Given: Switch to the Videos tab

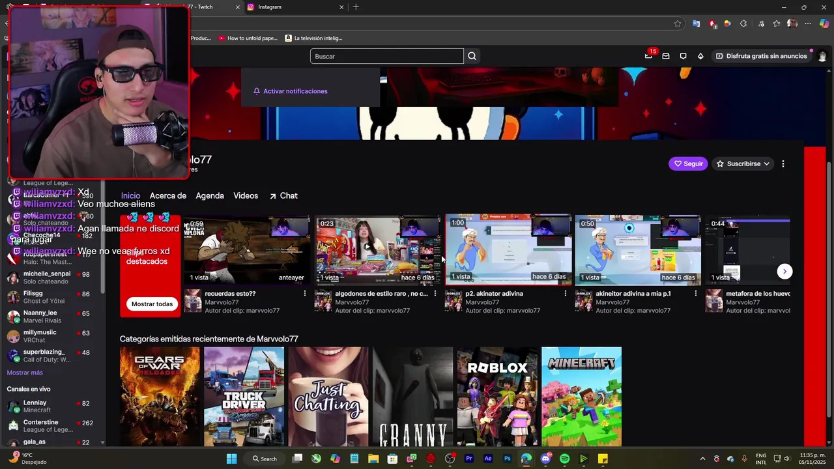Looking at the screenshot, I should [246, 196].
